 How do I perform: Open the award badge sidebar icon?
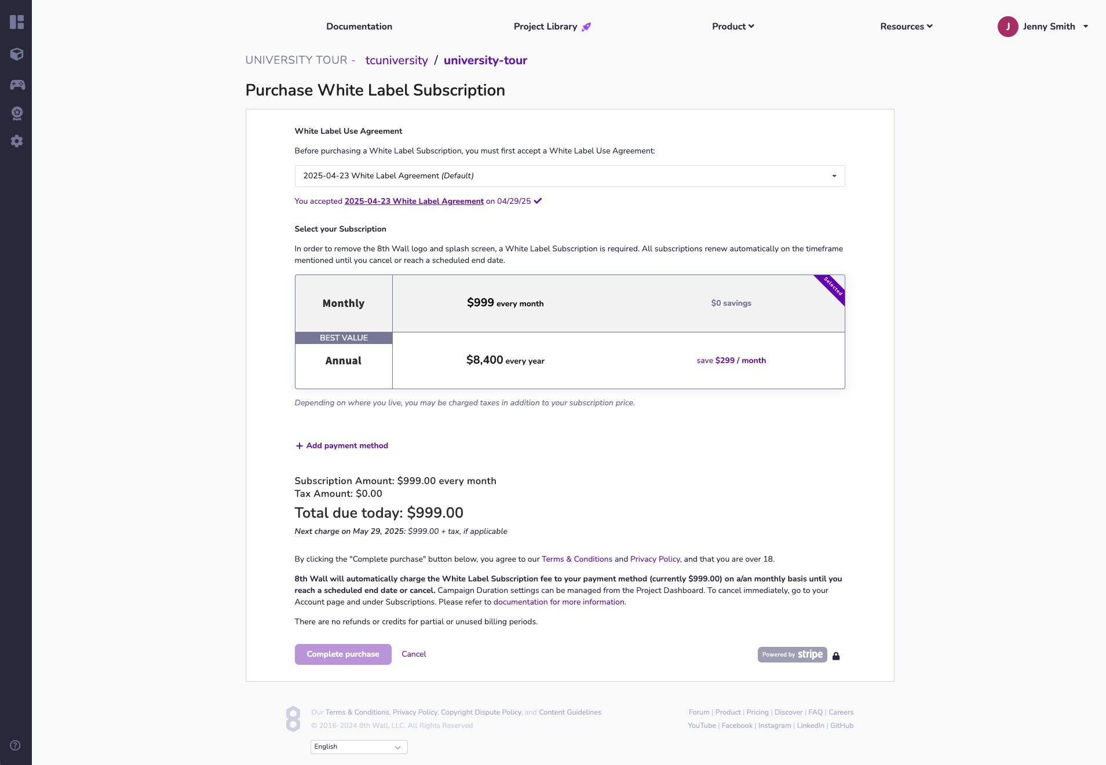pyautogui.click(x=17, y=113)
